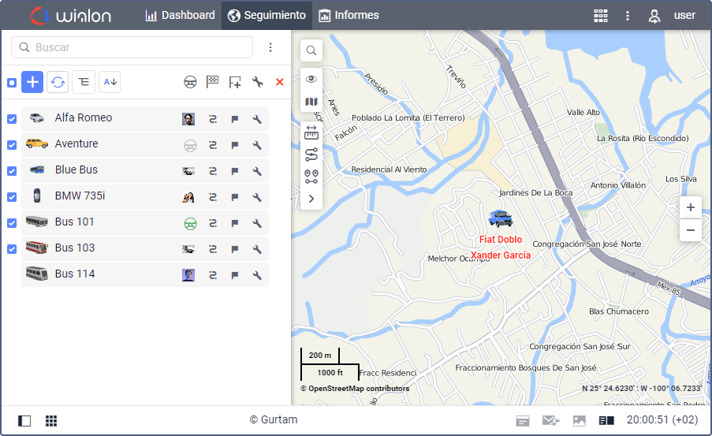Click the wrench icon for Bus 101
The height and width of the screenshot is (436, 712).
(x=257, y=223)
